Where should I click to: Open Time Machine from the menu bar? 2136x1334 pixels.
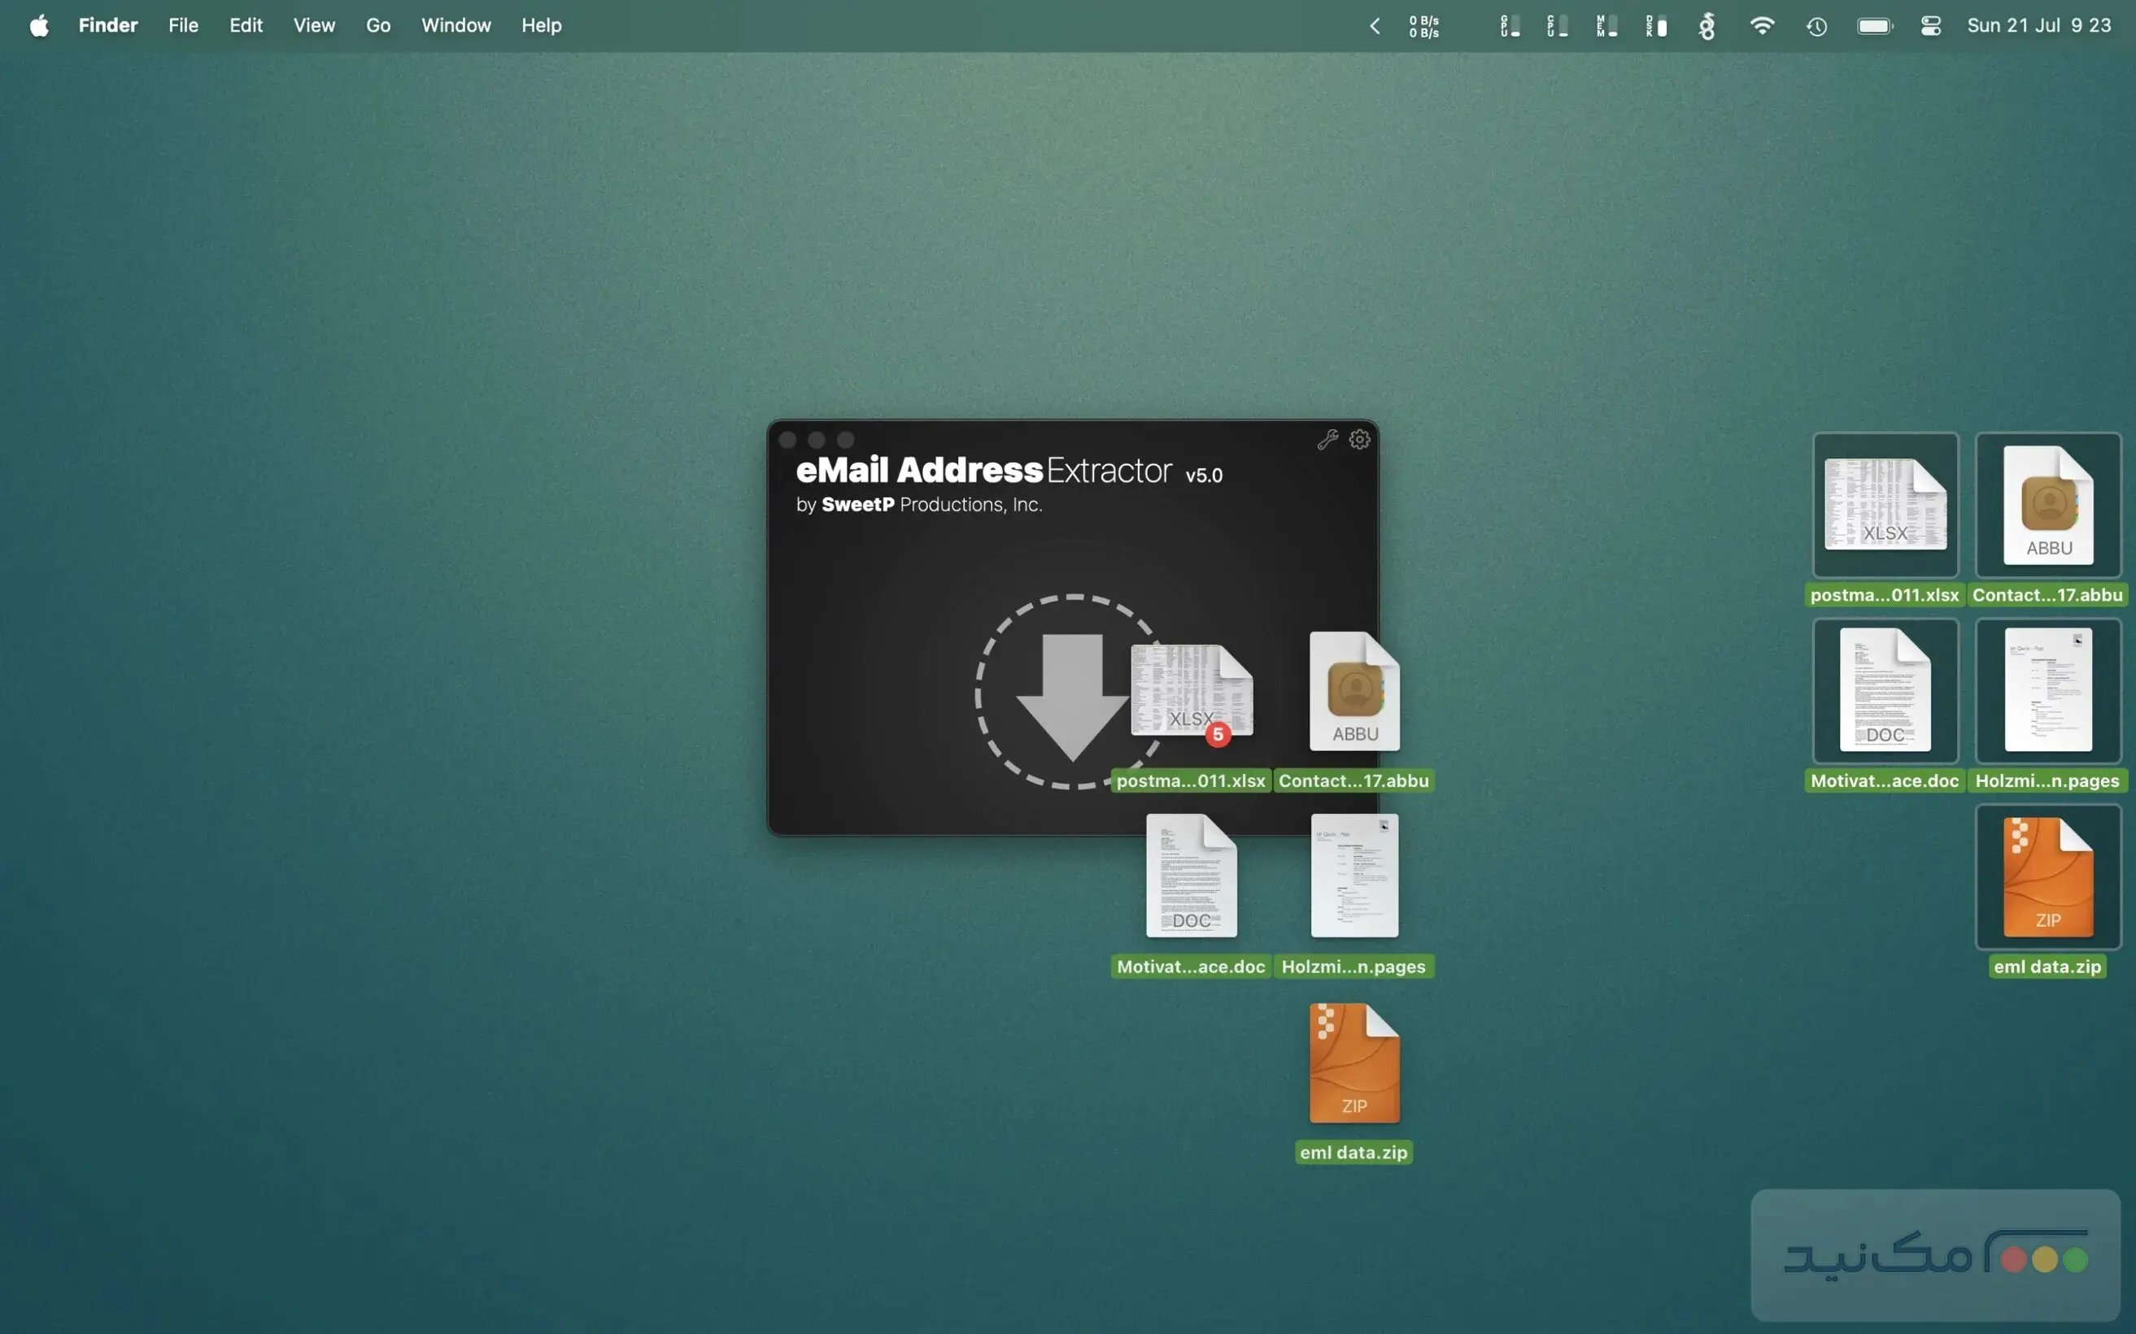pos(1816,25)
